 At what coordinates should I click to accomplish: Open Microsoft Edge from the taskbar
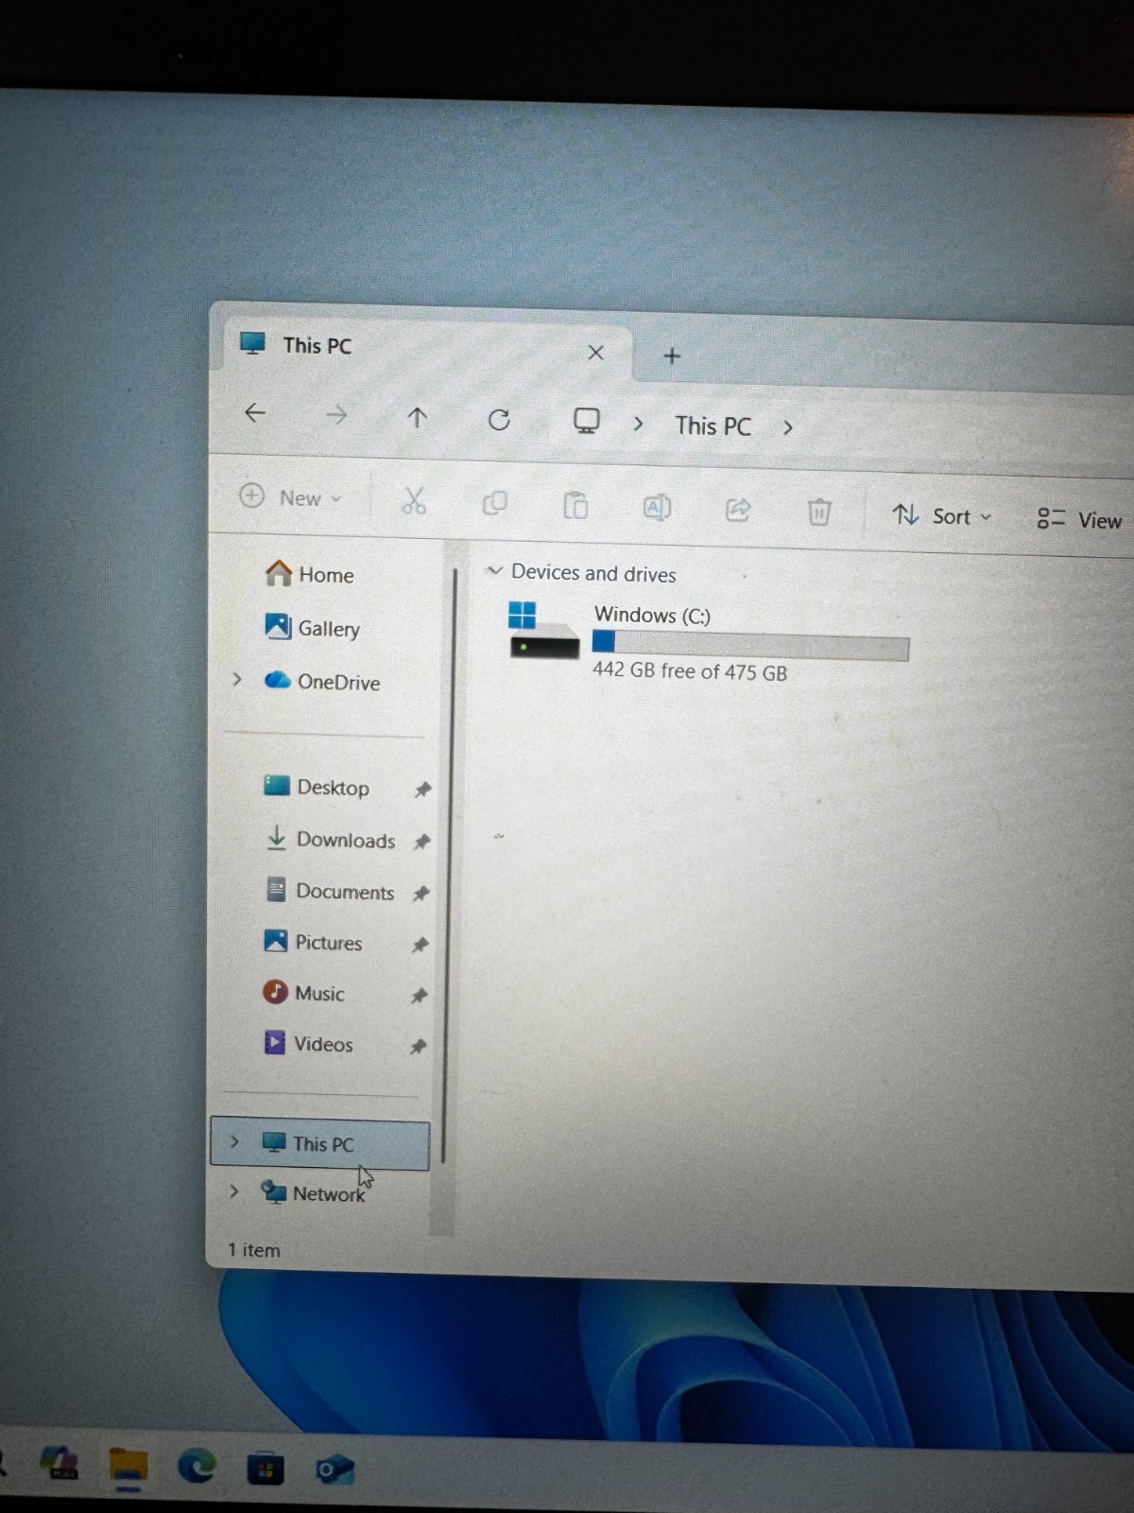click(197, 1466)
